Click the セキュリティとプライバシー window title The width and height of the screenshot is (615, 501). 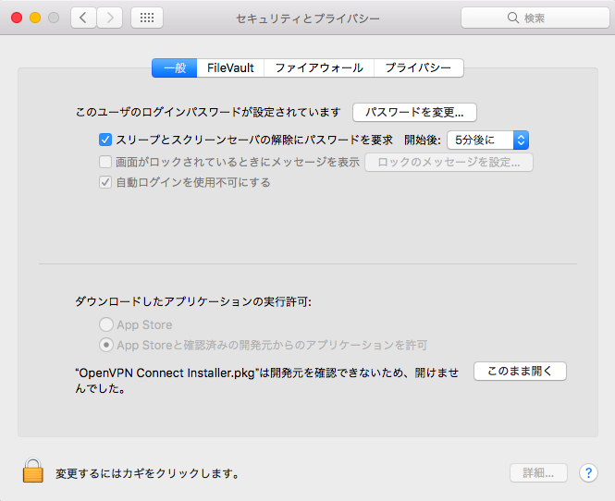pyautogui.click(x=308, y=18)
